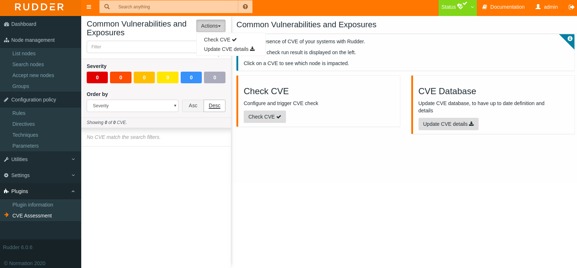
Task: Set sort order to Desc
Action: tap(215, 106)
